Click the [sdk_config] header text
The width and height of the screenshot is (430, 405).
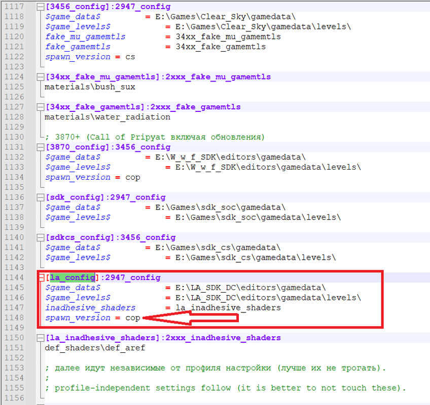pyautogui.click(x=76, y=197)
